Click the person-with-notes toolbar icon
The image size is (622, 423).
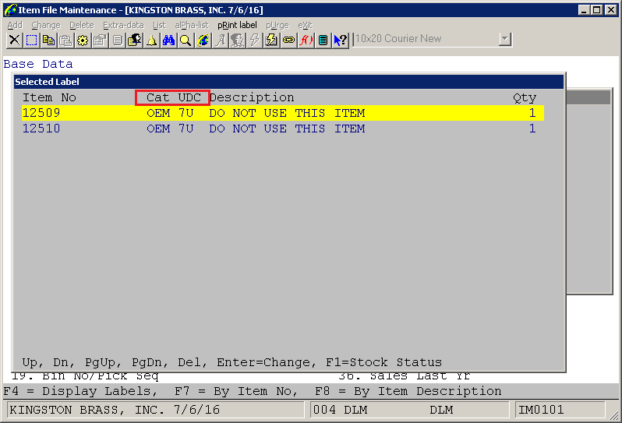pos(135,40)
